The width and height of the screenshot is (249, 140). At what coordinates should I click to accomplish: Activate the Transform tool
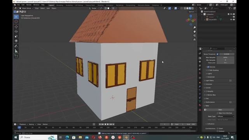pyautogui.click(x=16, y=41)
